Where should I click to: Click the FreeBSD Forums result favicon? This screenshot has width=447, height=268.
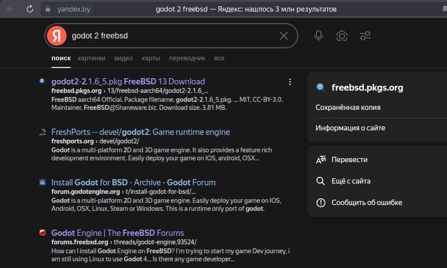pos(42,233)
